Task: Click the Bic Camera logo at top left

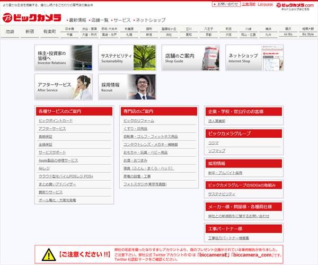Action: click(x=32, y=18)
